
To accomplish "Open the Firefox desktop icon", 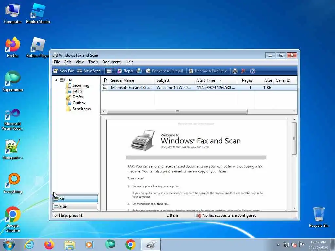I will click(x=13, y=47).
